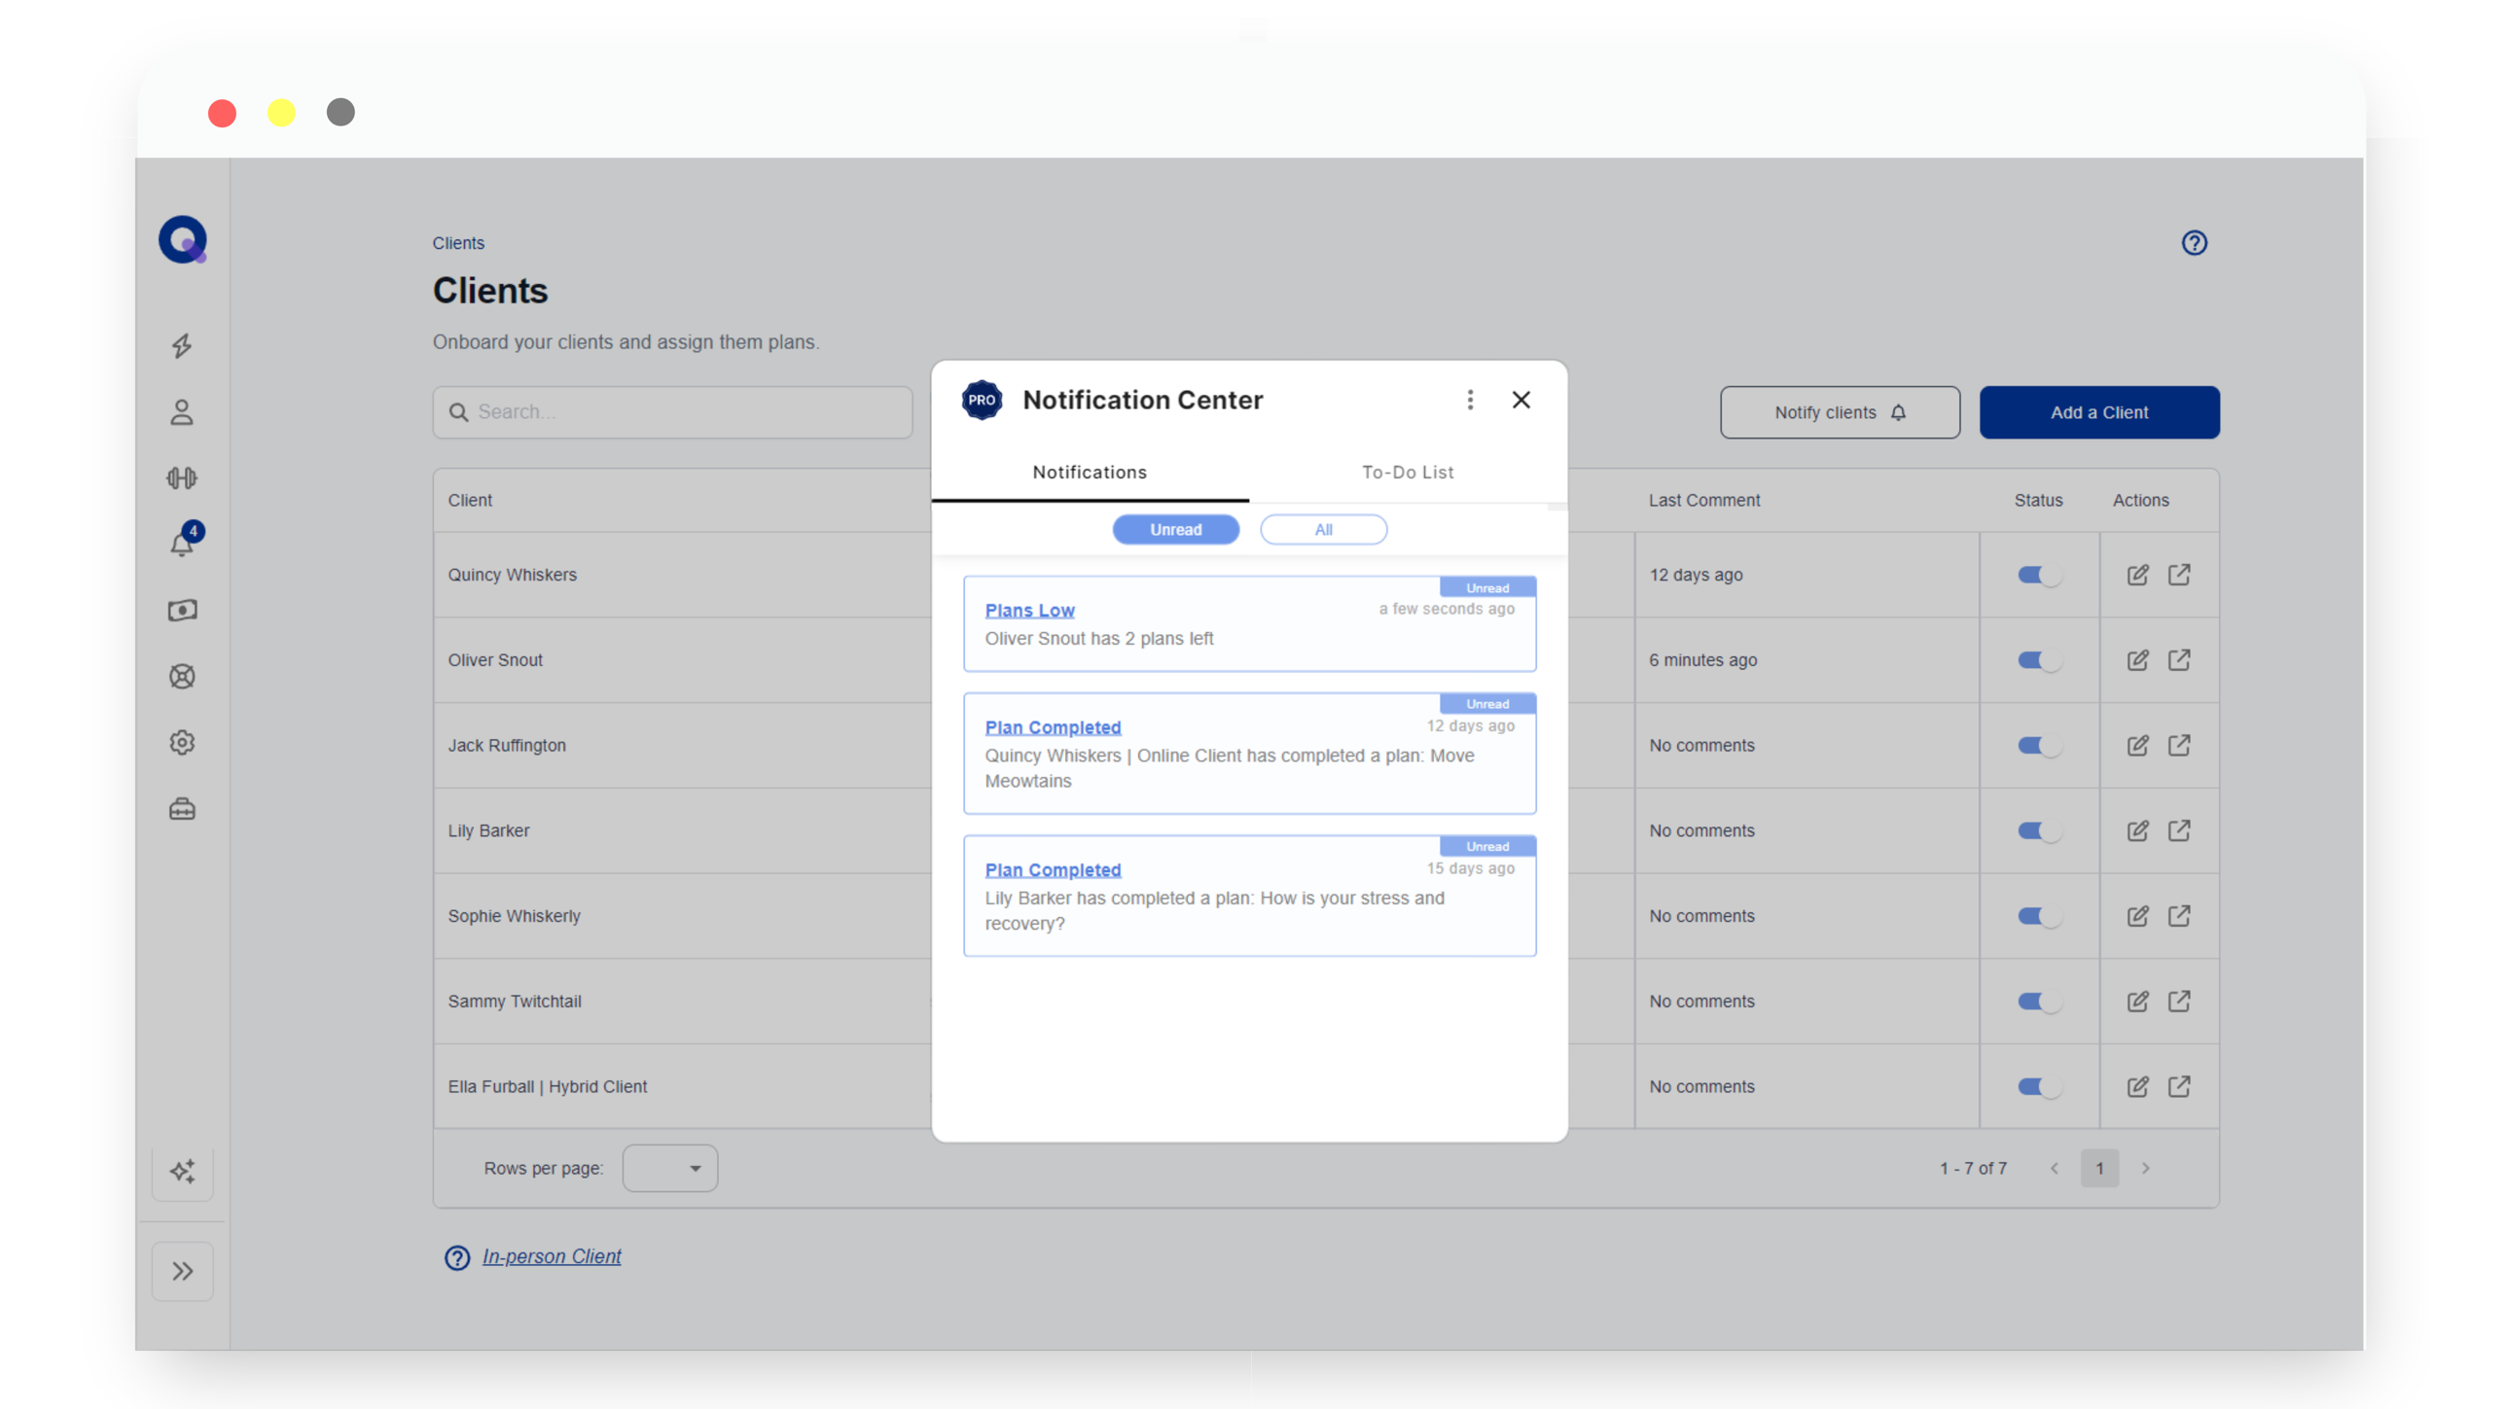
Task: Edit Quincy Whiskers with the pencil icon
Action: click(x=2137, y=575)
